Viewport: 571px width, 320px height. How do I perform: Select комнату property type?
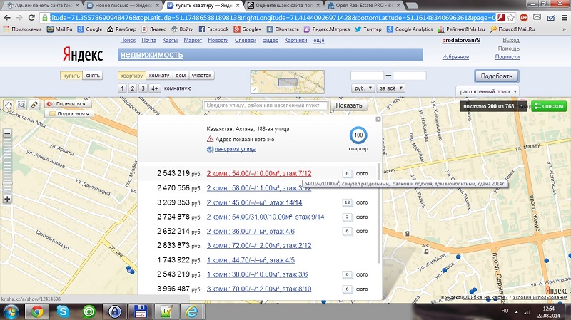pyautogui.click(x=159, y=76)
